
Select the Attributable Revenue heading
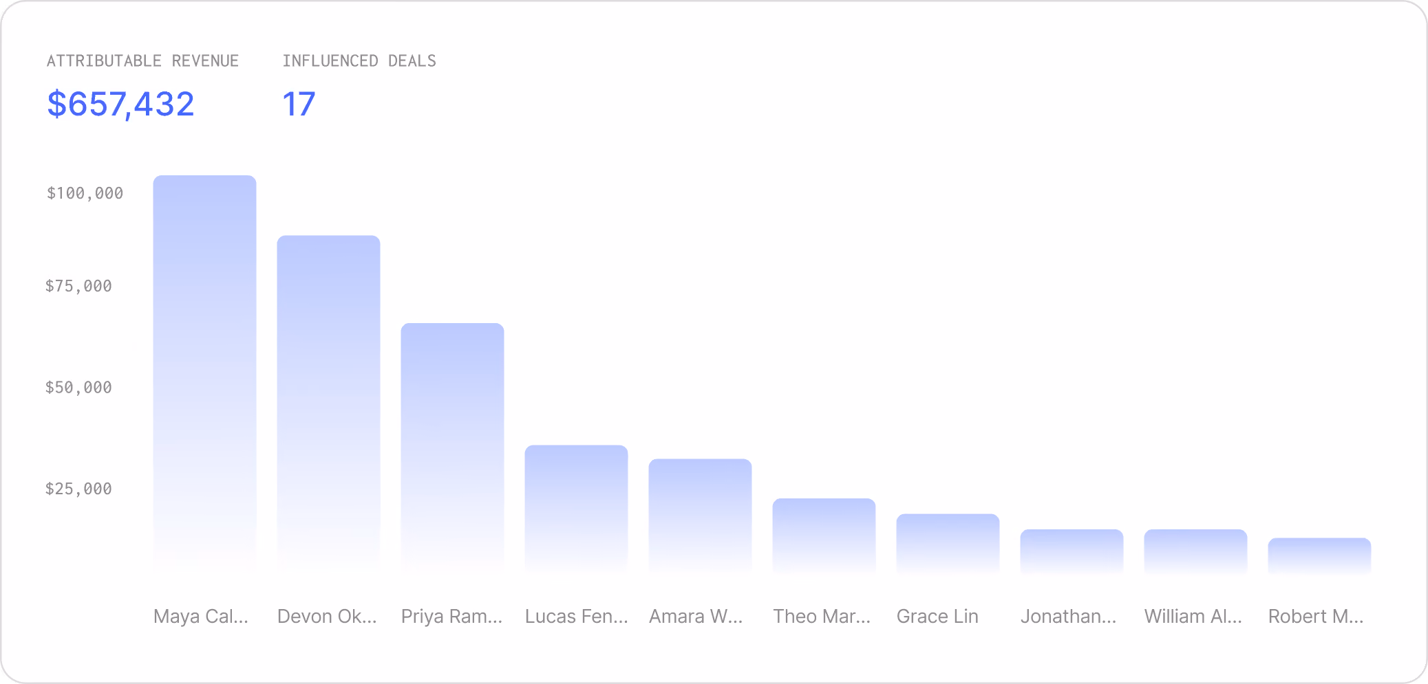point(142,61)
